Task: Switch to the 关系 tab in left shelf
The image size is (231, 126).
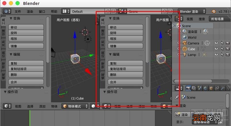Action: tap(3, 43)
